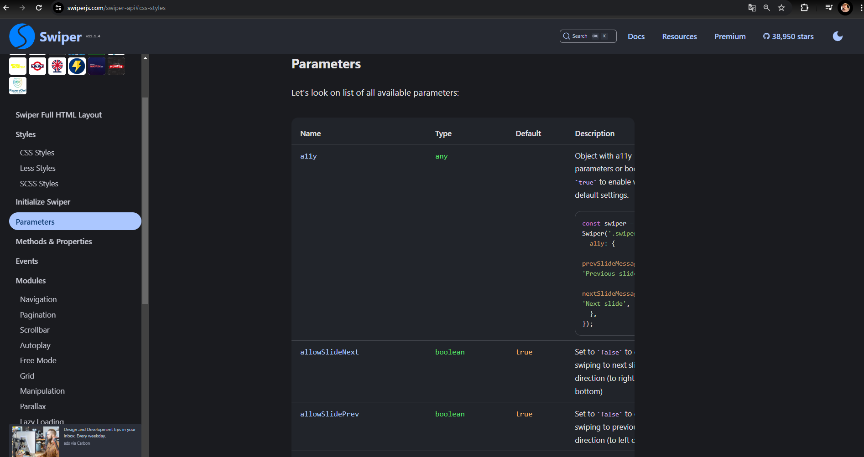Click the Description column header

click(595, 134)
